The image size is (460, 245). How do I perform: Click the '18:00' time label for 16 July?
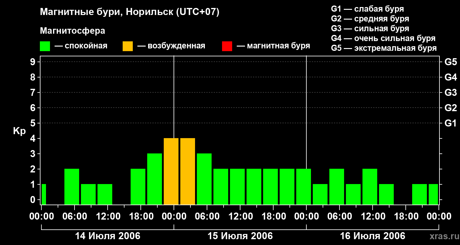tap(406, 216)
